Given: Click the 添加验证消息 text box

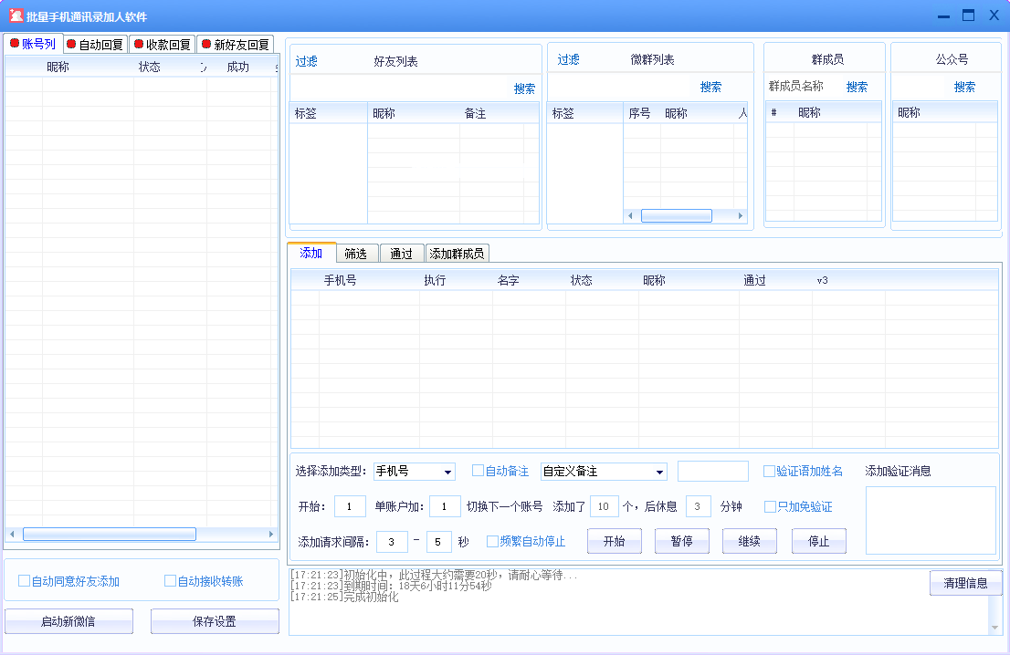Looking at the screenshot, I should (930, 520).
